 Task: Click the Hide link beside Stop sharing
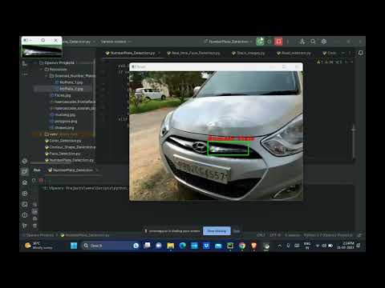[x=237, y=231]
